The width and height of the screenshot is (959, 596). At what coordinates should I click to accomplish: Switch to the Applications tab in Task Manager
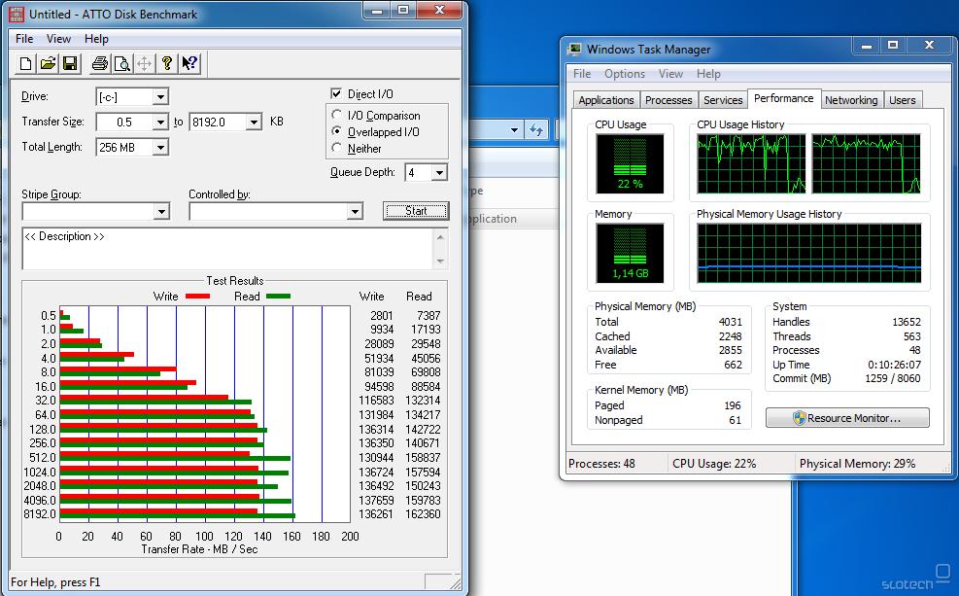click(x=606, y=100)
